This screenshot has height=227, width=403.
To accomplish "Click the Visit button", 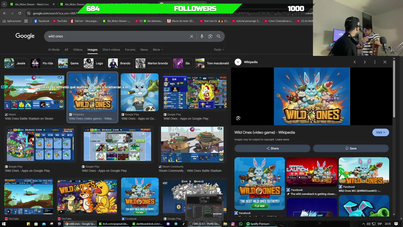I will [x=380, y=132].
